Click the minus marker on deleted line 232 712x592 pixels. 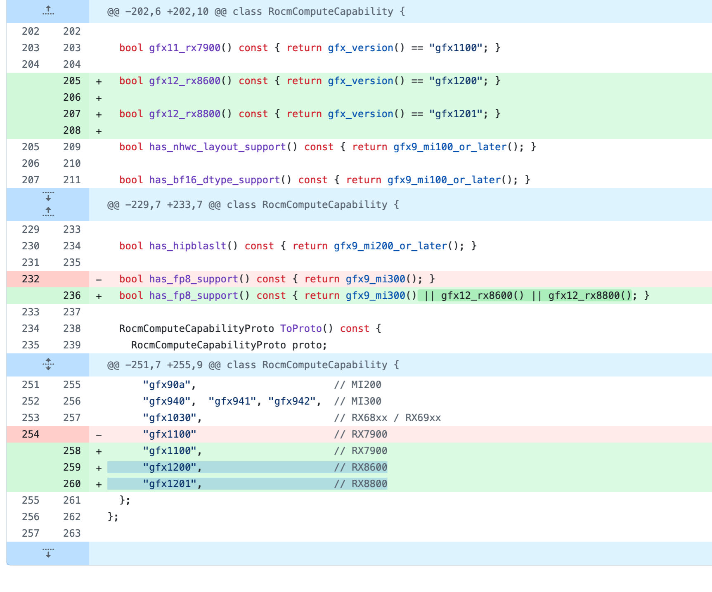click(99, 279)
